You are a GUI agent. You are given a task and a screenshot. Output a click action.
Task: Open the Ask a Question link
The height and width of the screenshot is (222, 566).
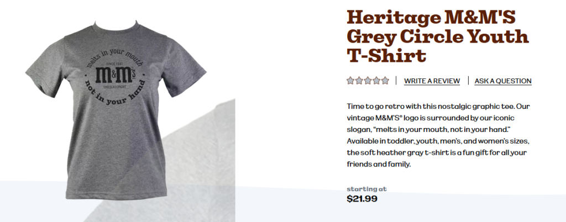(503, 81)
